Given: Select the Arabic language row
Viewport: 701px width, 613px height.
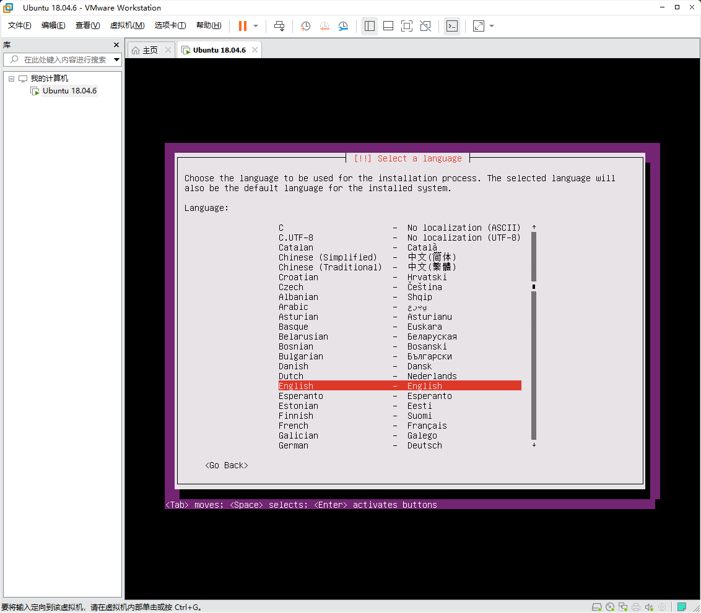Looking at the screenshot, I should (x=399, y=307).
